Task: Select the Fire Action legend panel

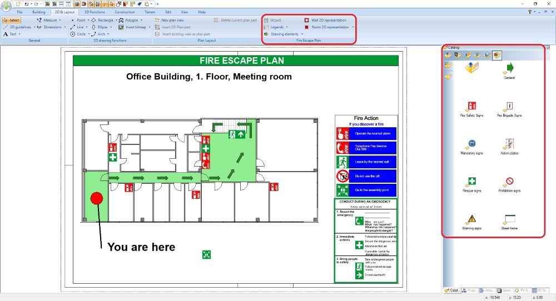Action: click(366, 156)
